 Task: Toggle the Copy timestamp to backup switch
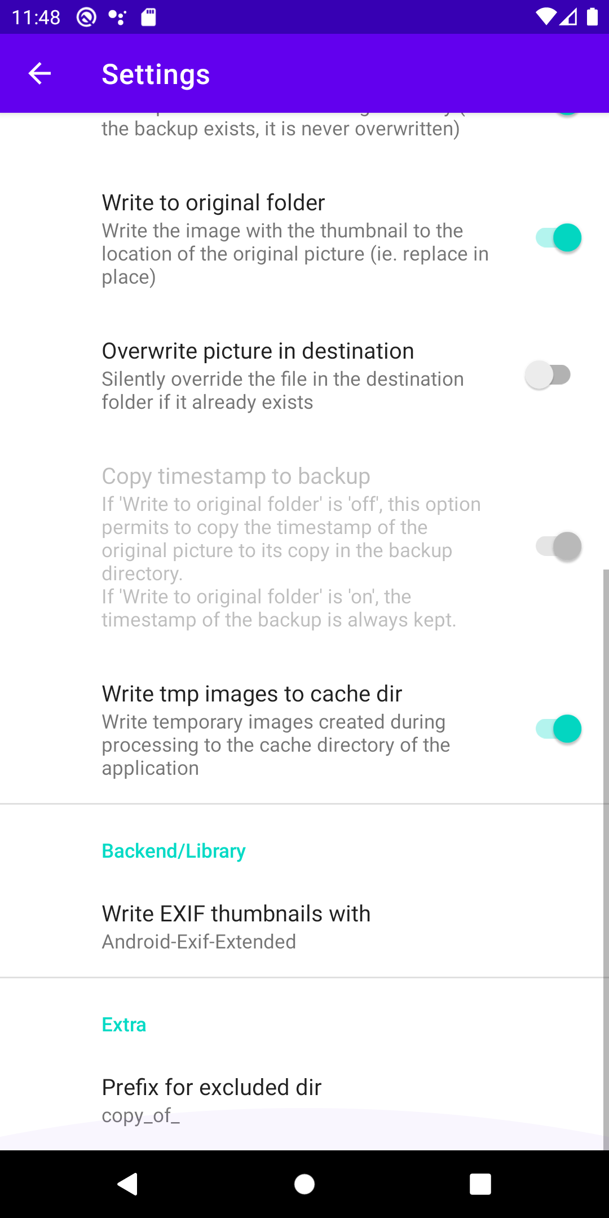[x=558, y=546]
